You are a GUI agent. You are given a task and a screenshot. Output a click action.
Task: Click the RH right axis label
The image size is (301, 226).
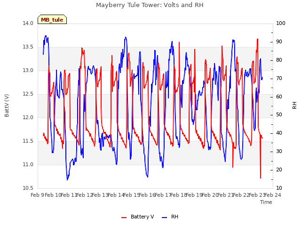[294, 105]
